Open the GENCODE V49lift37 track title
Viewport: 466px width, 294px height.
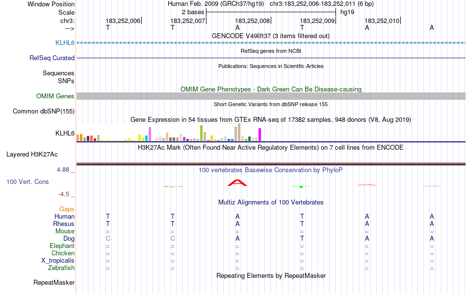[271, 36]
